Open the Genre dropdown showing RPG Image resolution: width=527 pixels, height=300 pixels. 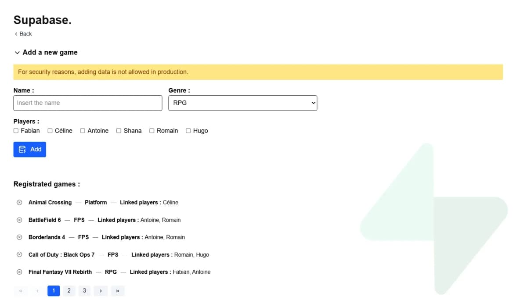pos(243,103)
